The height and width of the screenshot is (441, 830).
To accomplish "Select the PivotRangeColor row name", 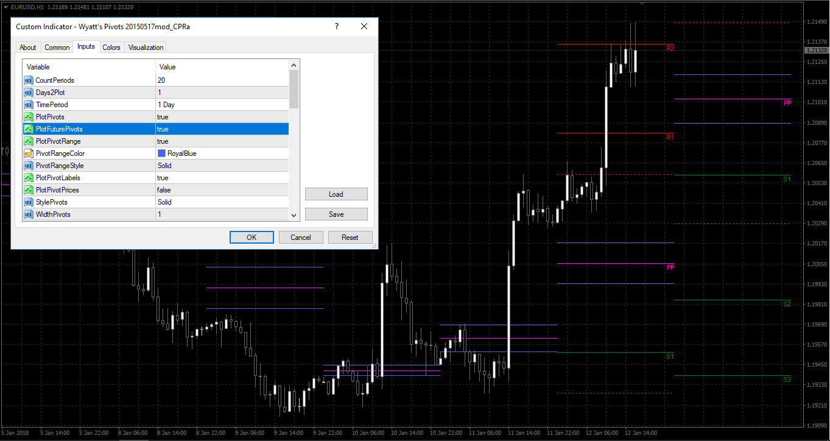I will pos(60,153).
